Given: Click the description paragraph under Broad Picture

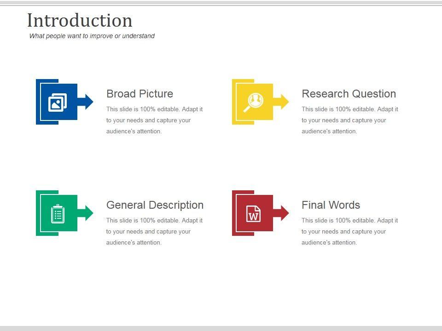Looking at the screenshot, I should click(155, 120).
